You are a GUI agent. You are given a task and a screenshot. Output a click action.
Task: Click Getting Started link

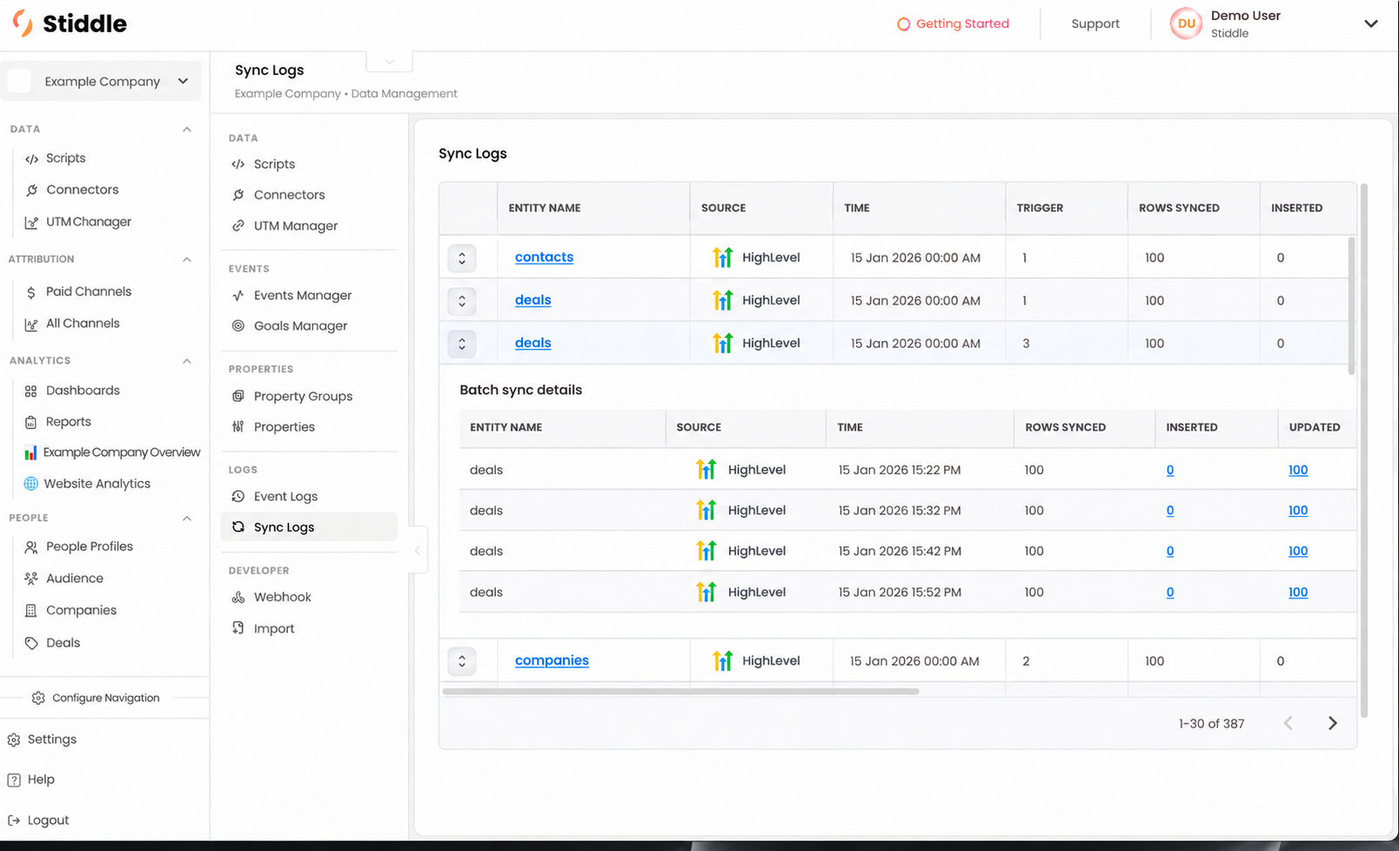tap(954, 23)
